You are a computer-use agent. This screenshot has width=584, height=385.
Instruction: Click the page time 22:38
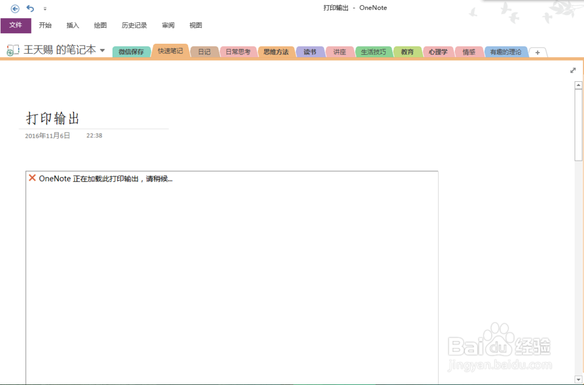click(x=94, y=136)
